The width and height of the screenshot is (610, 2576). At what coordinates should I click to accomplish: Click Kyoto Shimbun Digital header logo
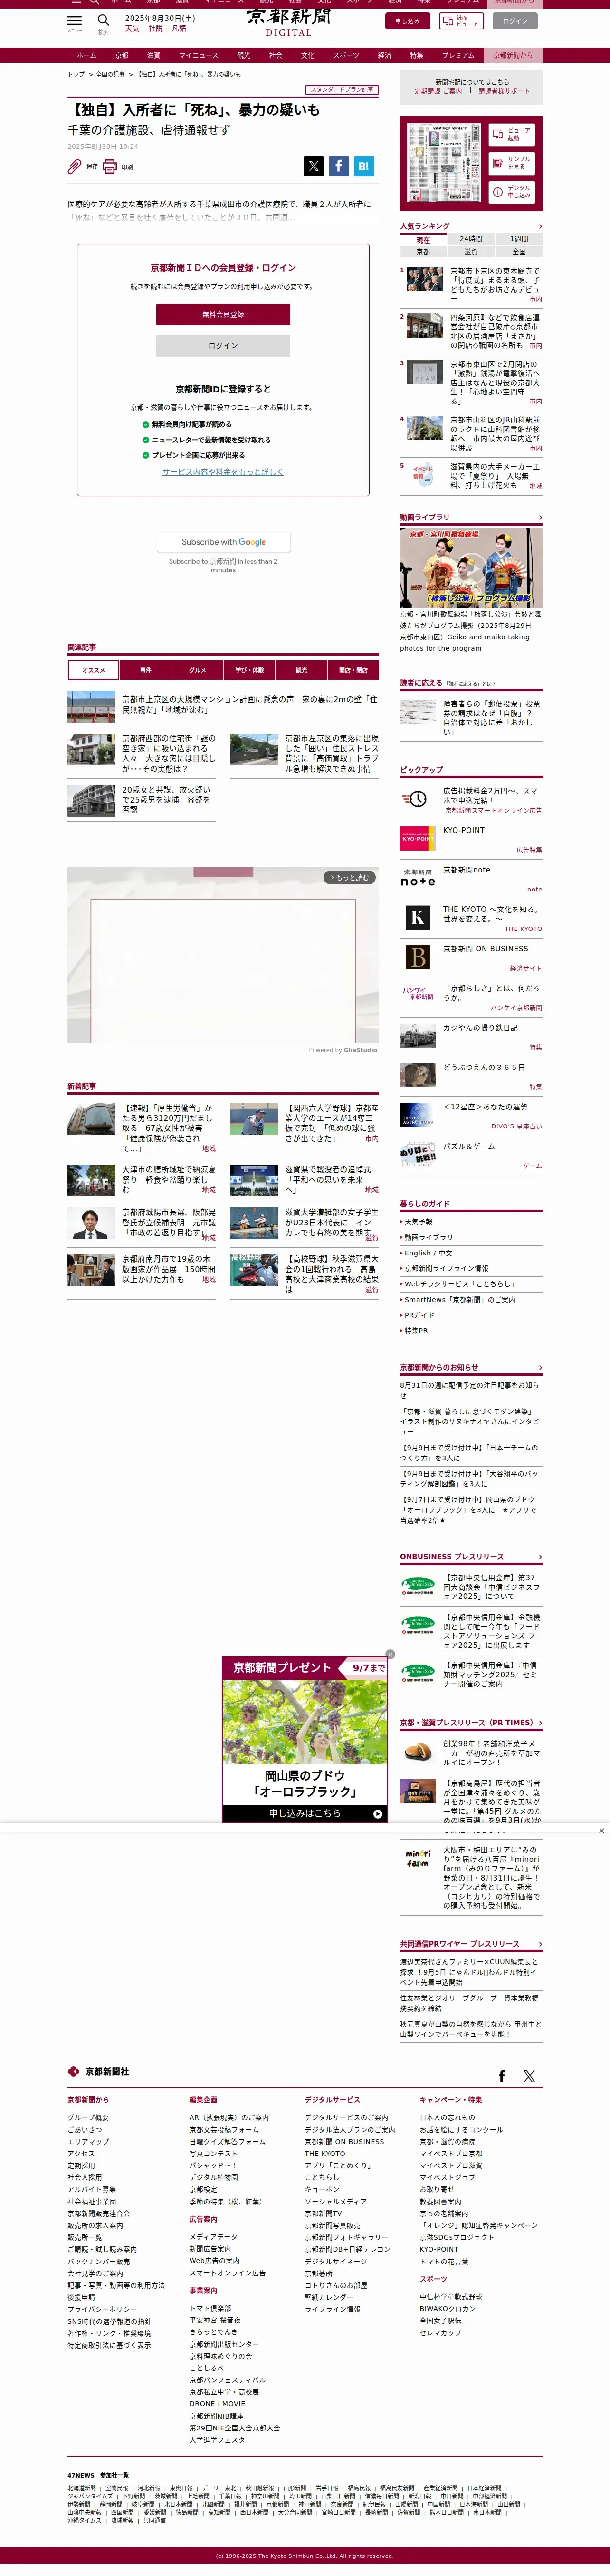pos(288,21)
